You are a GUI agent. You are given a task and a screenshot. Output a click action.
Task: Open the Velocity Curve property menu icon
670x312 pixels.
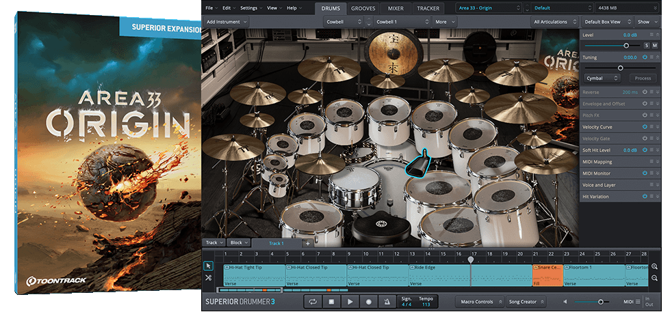[x=652, y=127]
